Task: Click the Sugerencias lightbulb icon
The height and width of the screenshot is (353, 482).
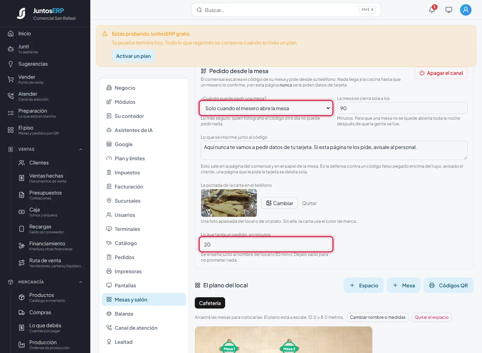Action: [x=11, y=64]
